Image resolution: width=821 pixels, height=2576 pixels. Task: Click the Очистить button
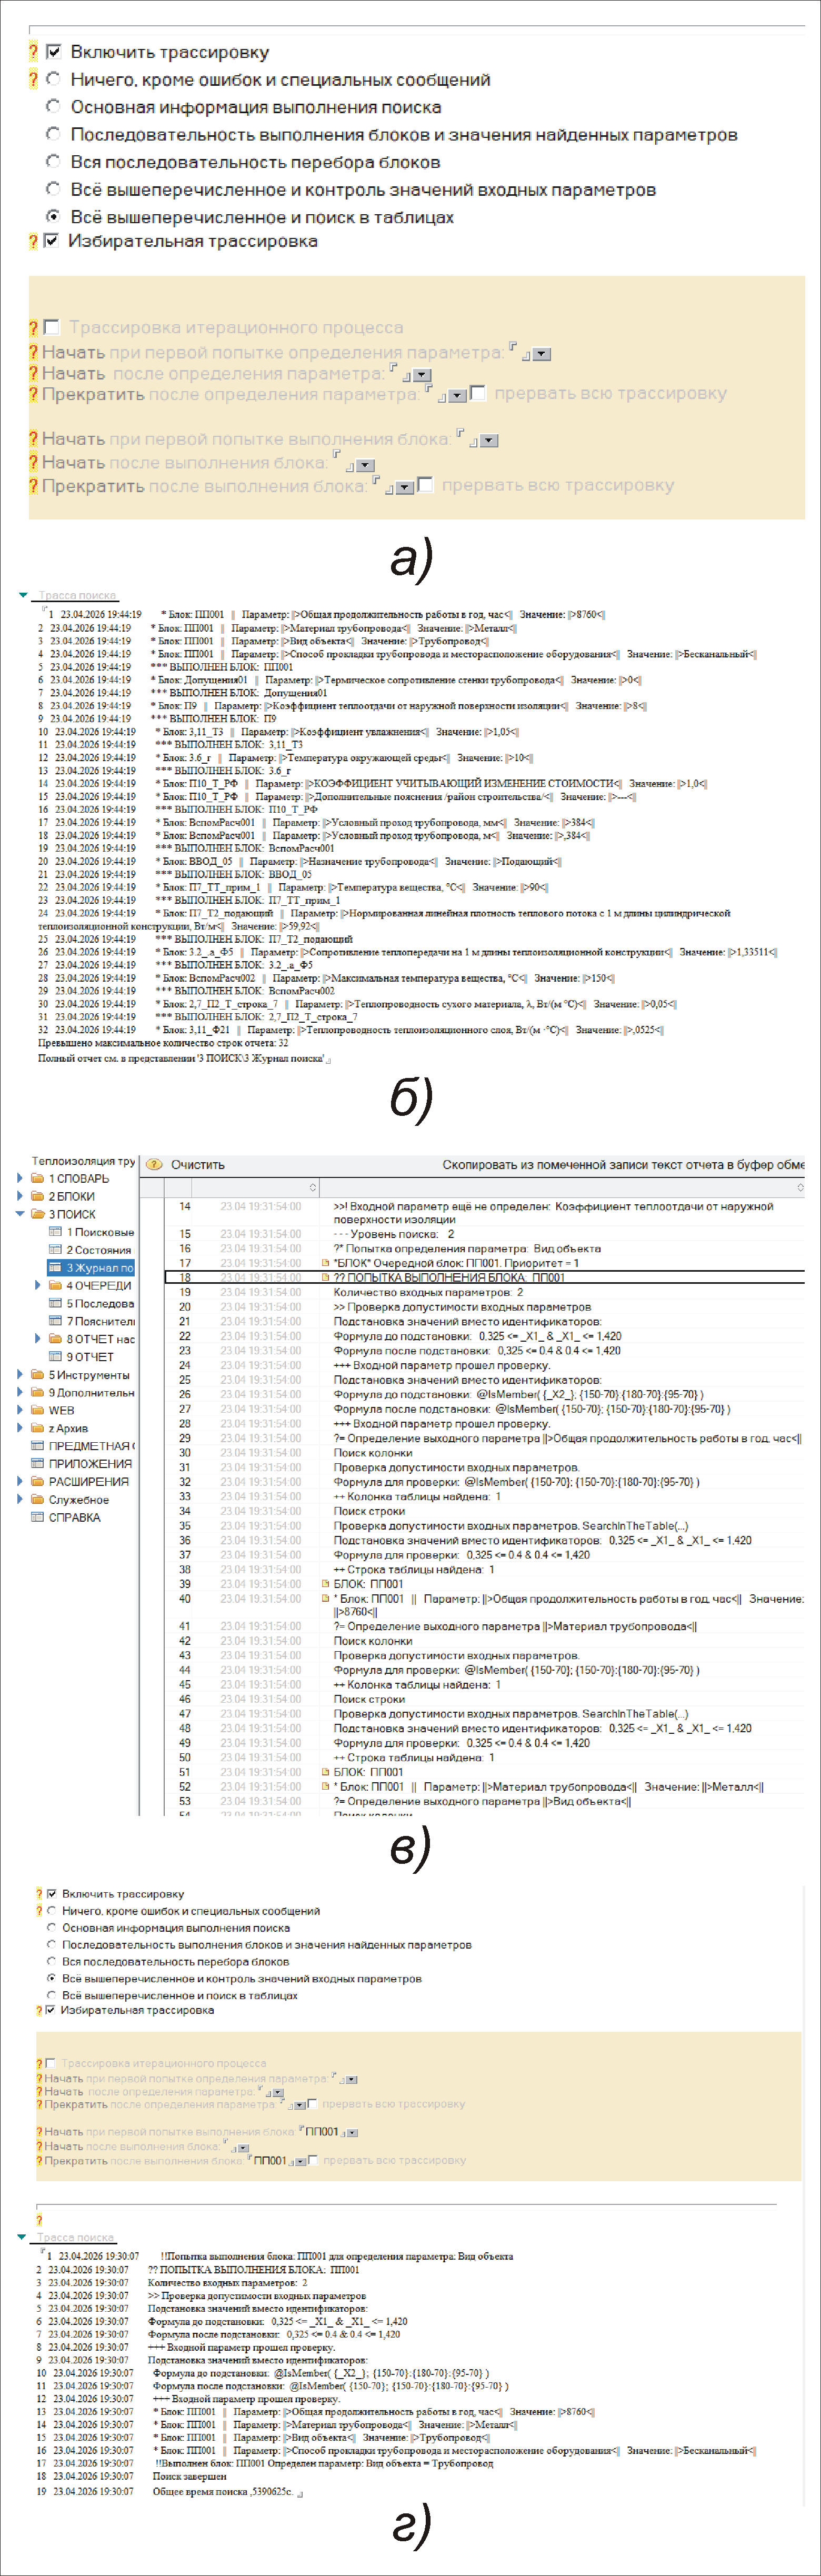click(x=198, y=1165)
